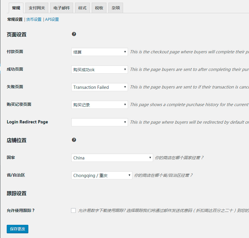Viewport: 249px width, 238px height.
Task: Switch to the 杂项 tab
Action: 116,8
